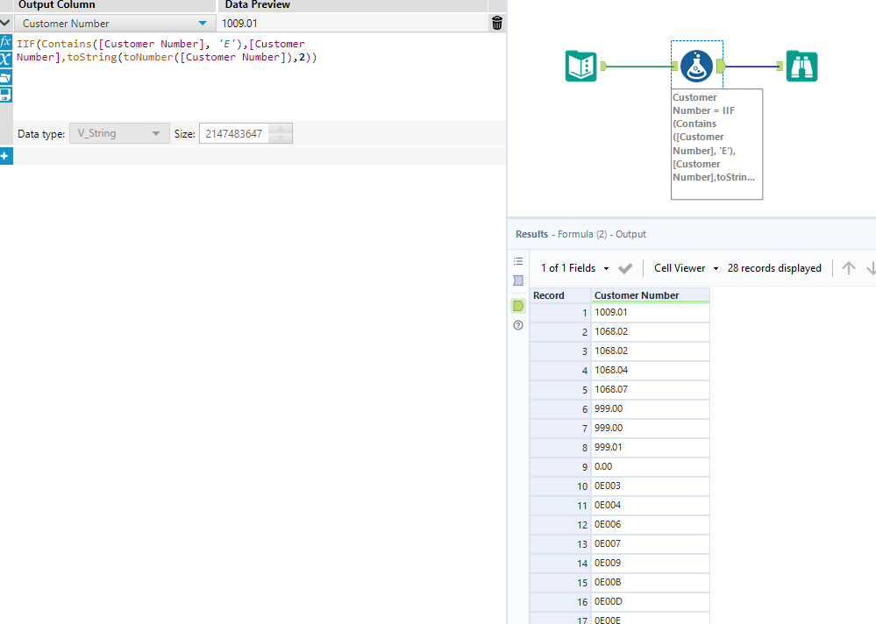This screenshot has height=624, width=876.
Task: Open the columns and constants X icon
Action: point(6,60)
